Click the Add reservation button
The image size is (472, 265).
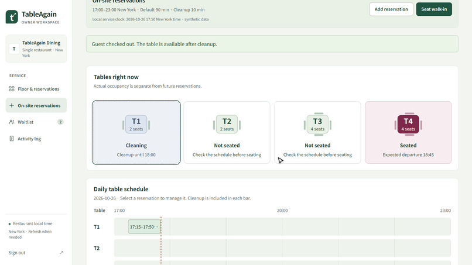pos(391,9)
